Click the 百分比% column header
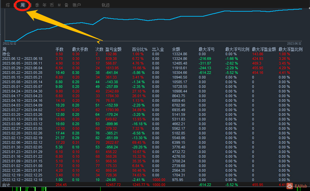310x191 pixels. 140,49
